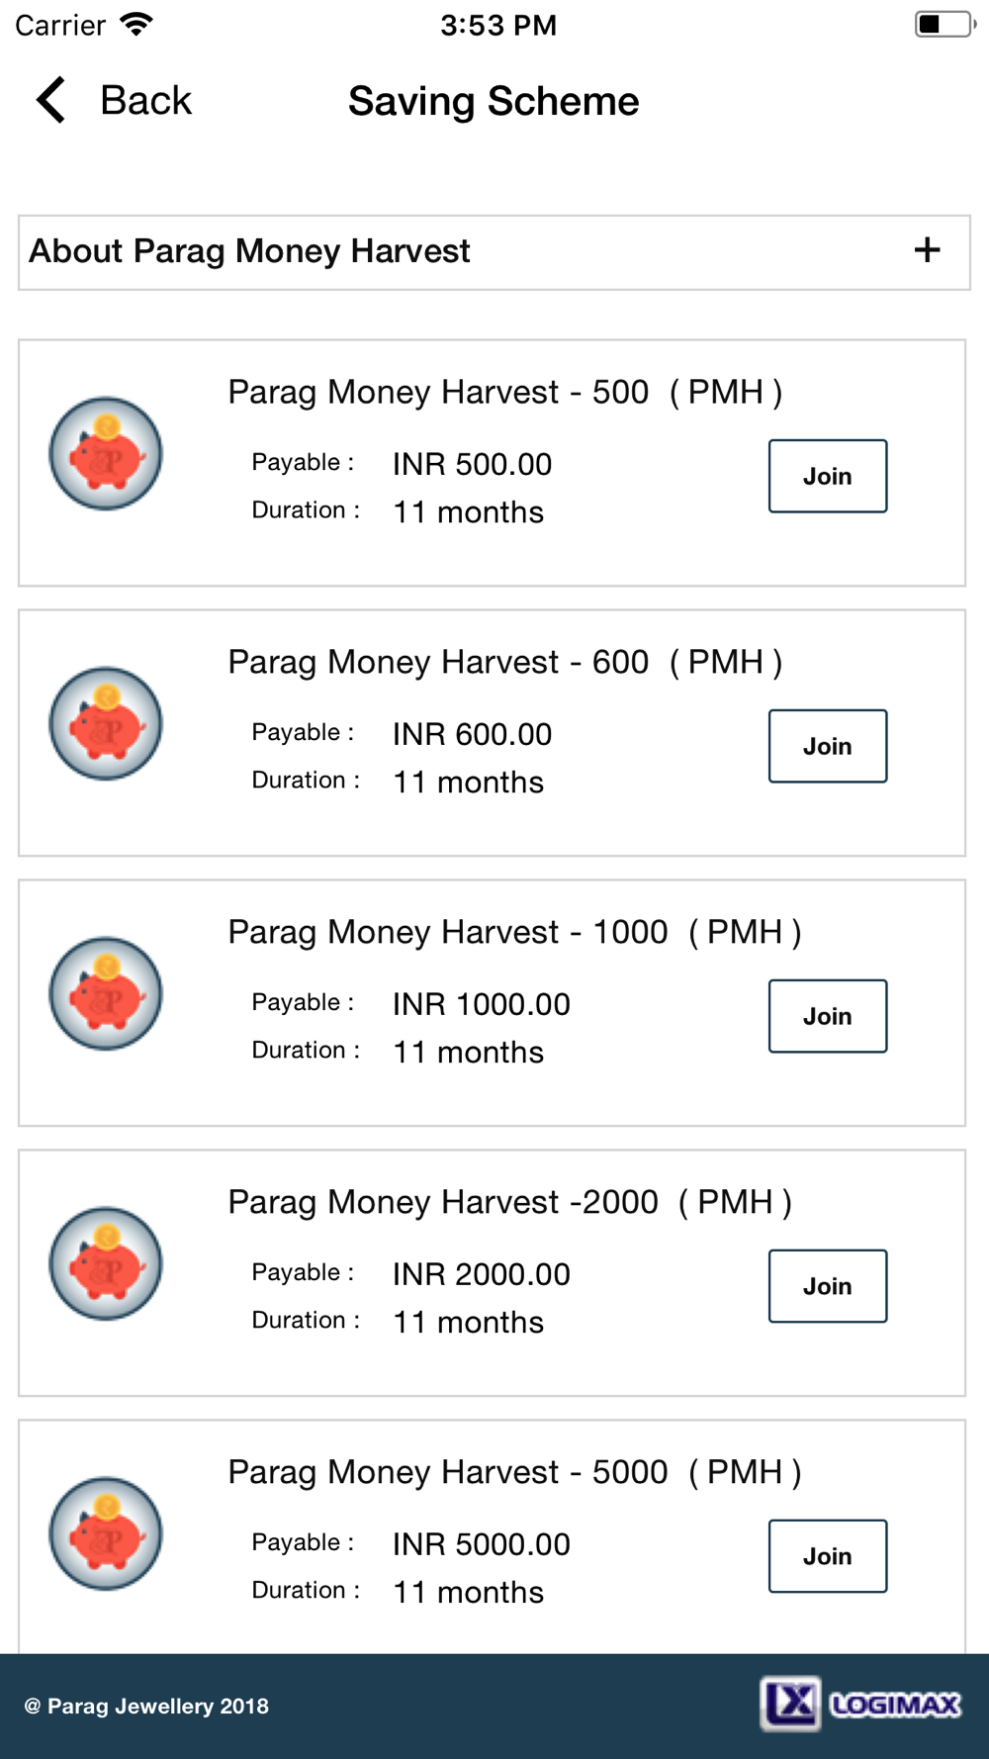989x1759 pixels.
Task: Tap the Wi-Fi signal icon
Action: [x=136, y=24]
